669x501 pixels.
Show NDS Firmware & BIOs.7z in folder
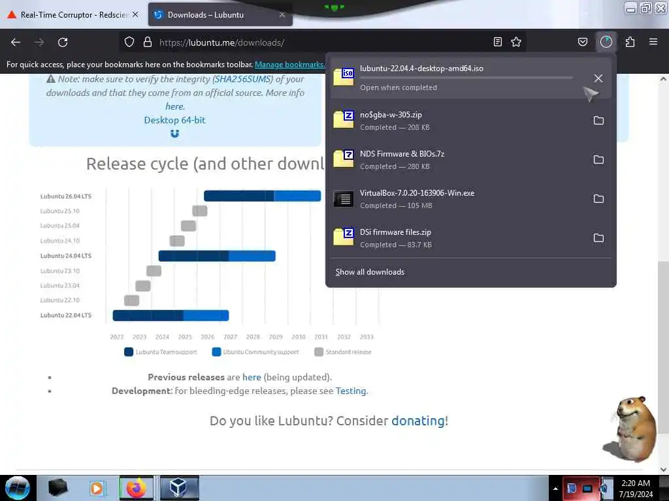click(x=598, y=160)
